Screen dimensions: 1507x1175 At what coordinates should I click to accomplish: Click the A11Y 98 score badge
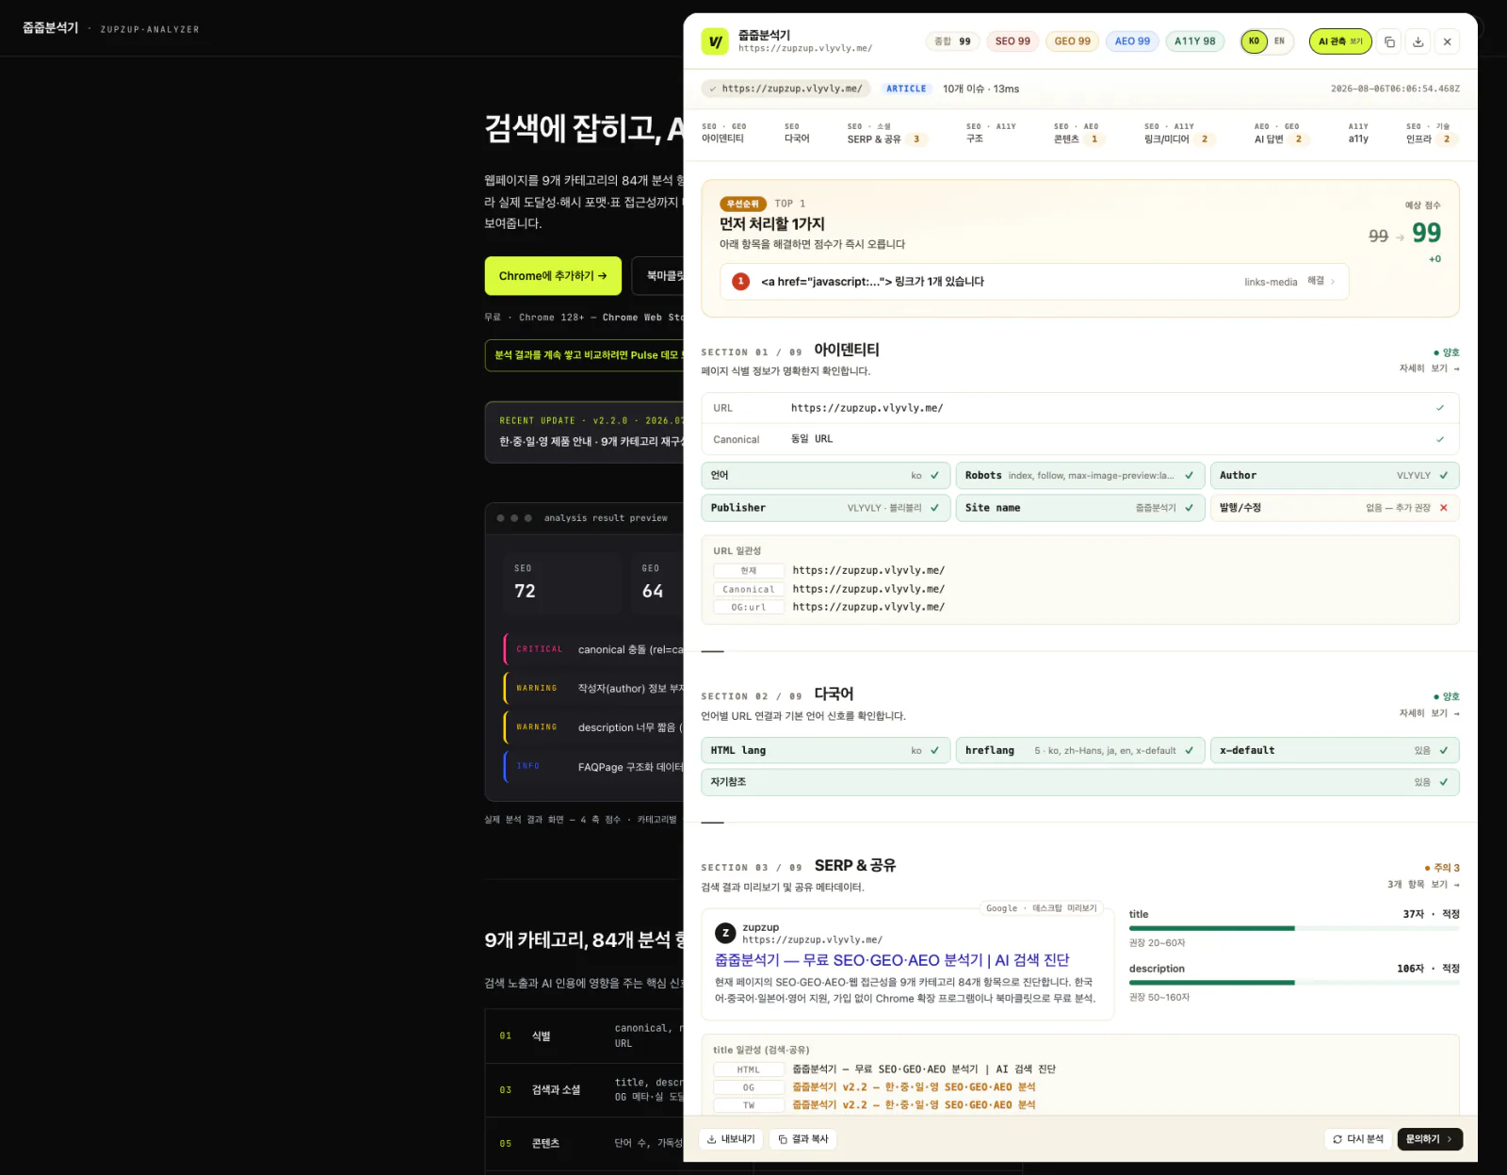tap(1194, 41)
